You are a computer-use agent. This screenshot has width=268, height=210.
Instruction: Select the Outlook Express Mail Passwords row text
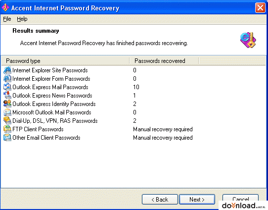(x=50, y=87)
